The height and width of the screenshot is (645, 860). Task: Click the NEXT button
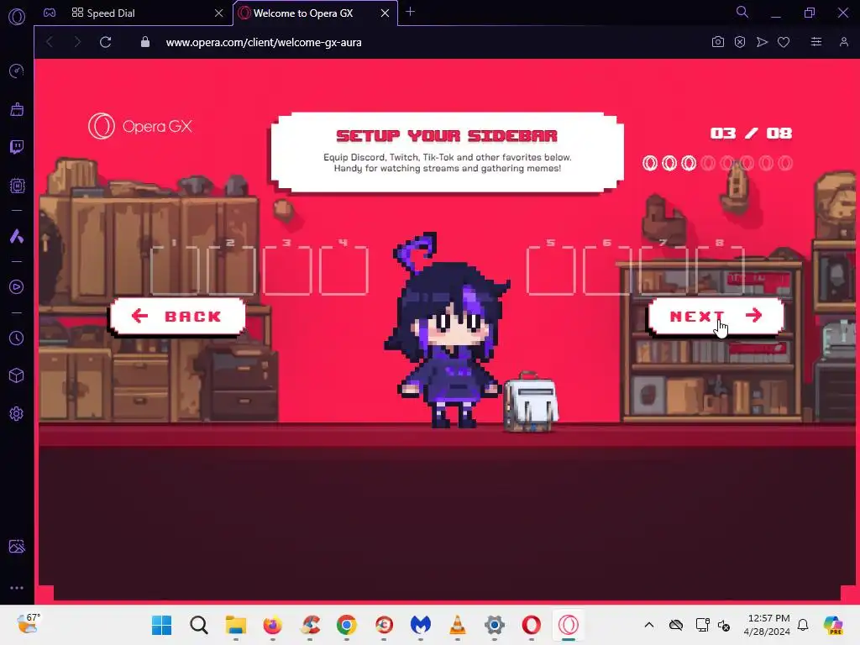pos(716,317)
